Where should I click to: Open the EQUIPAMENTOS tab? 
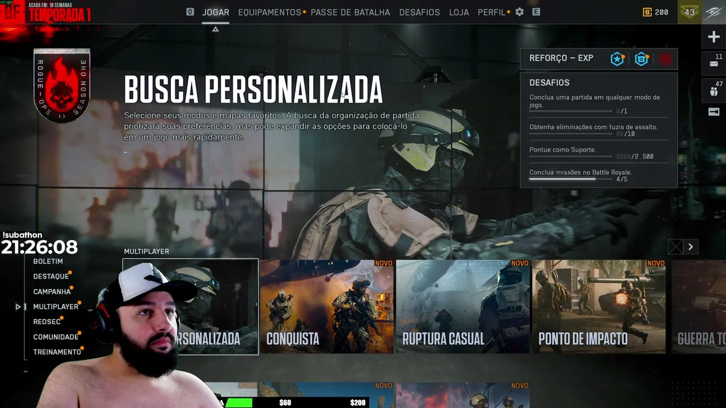[269, 12]
